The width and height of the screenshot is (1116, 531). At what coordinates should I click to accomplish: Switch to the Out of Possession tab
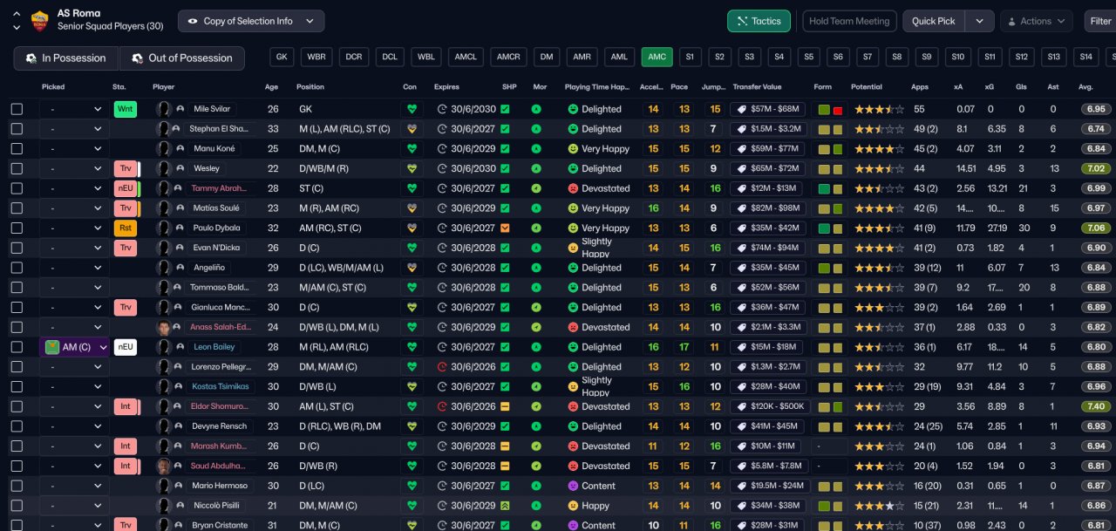point(182,58)
